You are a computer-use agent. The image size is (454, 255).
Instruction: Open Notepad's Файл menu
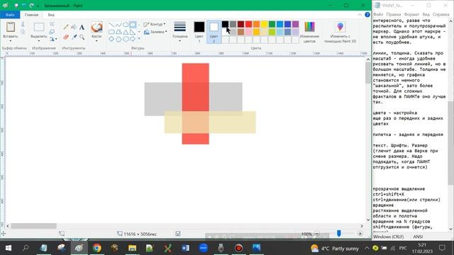(x=378, y=14)
